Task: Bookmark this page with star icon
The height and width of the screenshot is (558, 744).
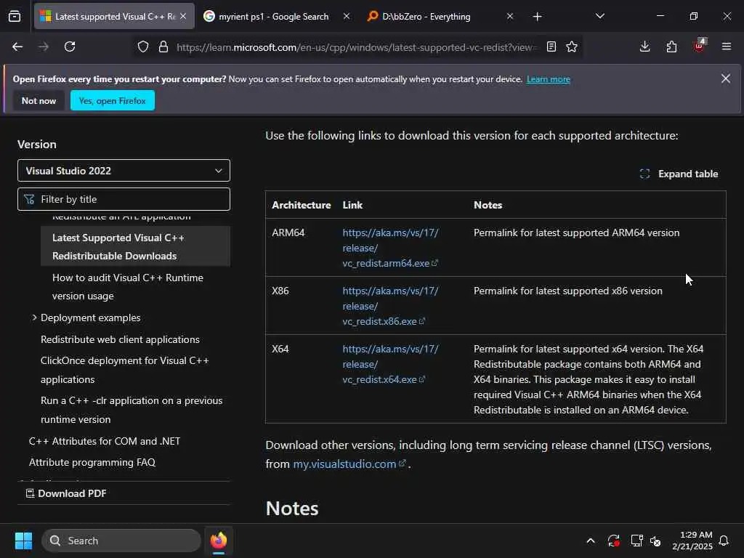Action: click(x=572, y=46)
